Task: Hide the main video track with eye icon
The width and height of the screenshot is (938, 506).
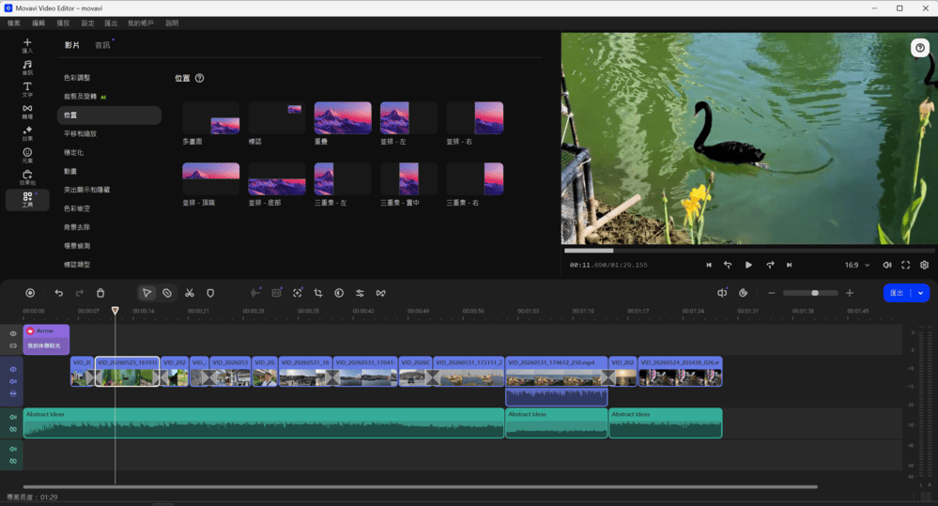Action: 13,369
